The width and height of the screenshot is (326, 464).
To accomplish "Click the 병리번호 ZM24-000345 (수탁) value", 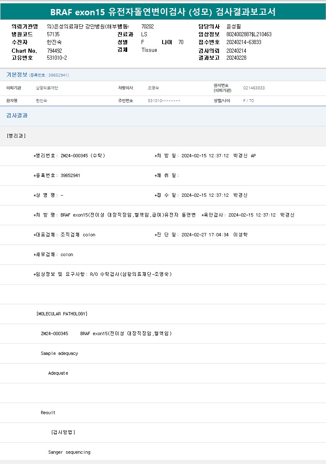I will tap(83, 156).
